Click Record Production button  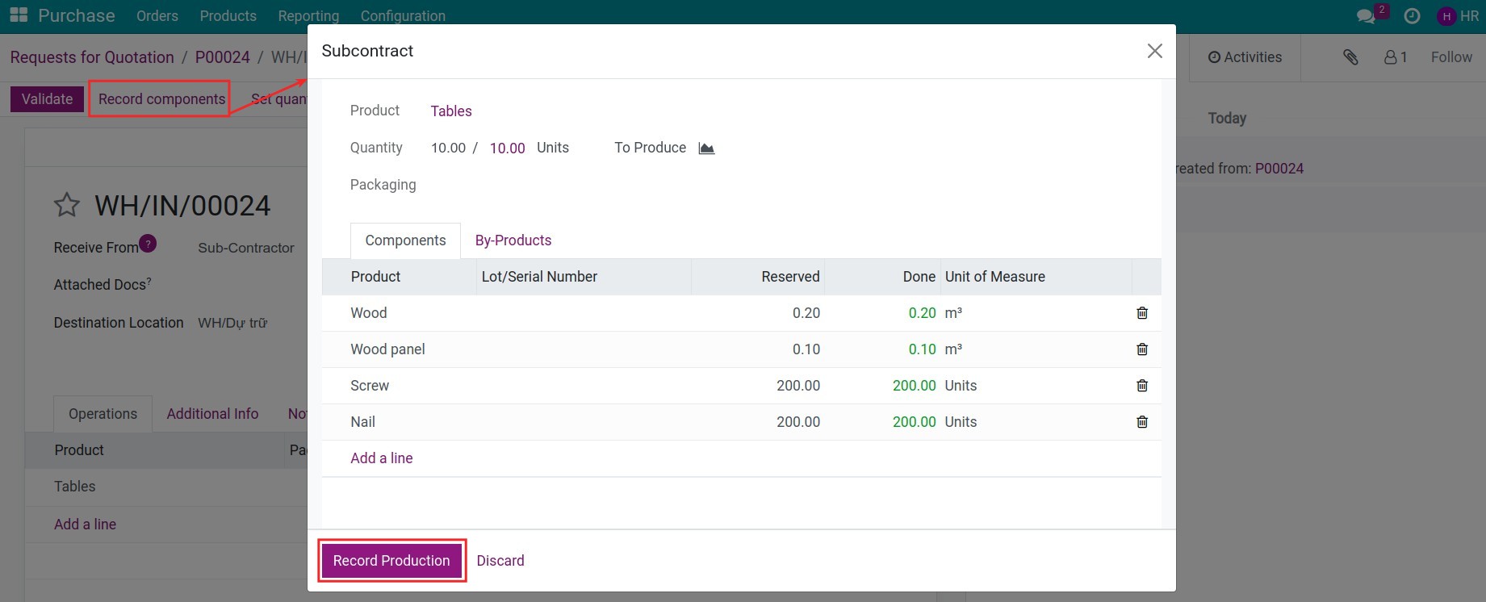391,561
